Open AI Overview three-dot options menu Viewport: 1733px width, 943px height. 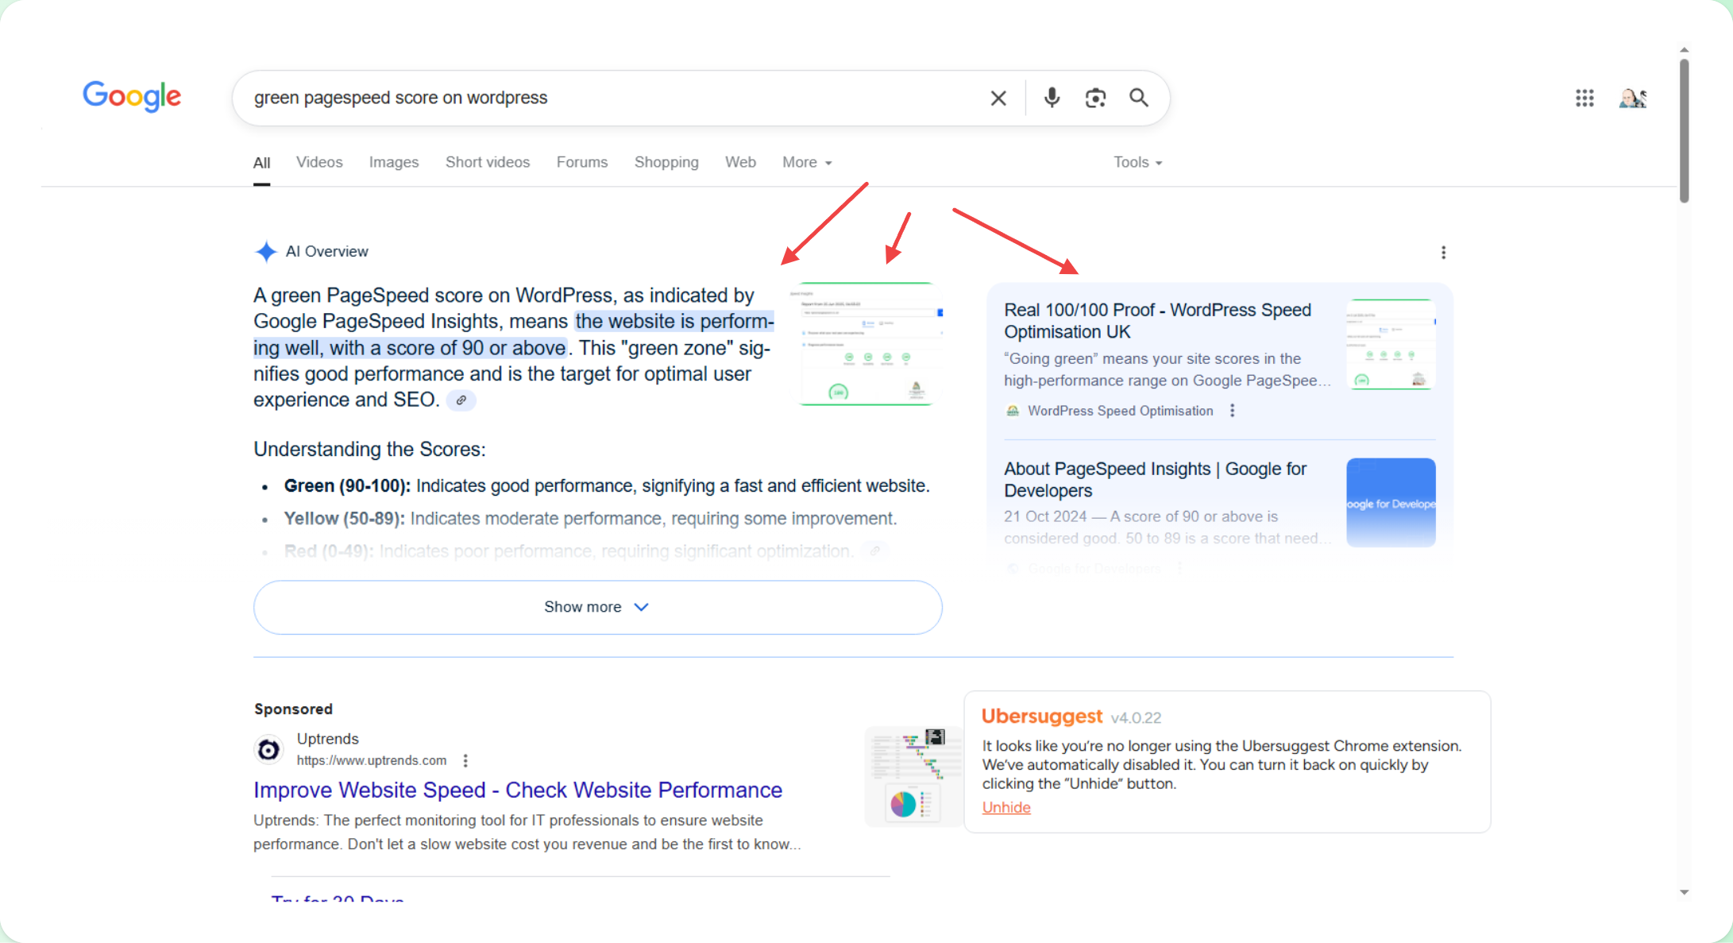pos(1443,253)
